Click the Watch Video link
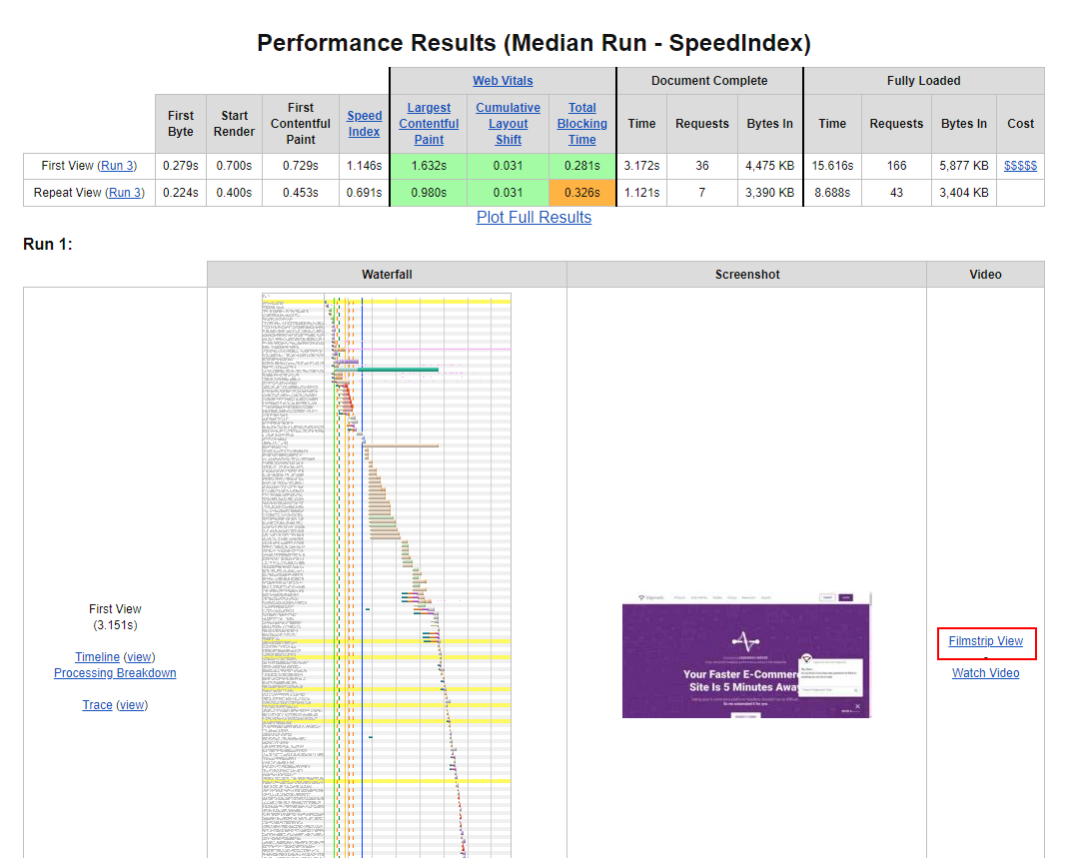 tap(985, 673)
